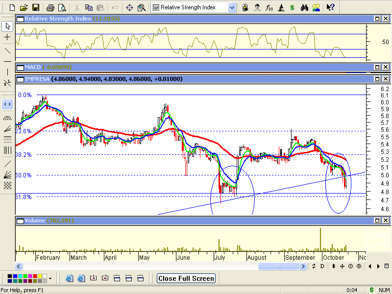
Task: Click the green dollar sign toolbar icon
Action: 292,8
